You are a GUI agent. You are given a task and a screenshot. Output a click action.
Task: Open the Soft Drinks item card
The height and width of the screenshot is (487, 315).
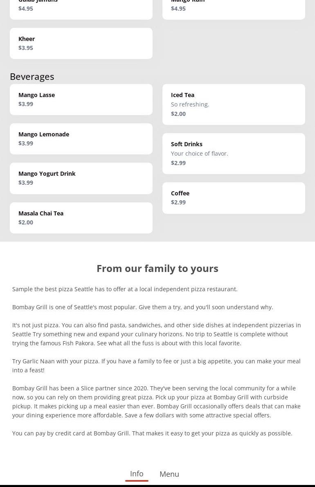234,154
